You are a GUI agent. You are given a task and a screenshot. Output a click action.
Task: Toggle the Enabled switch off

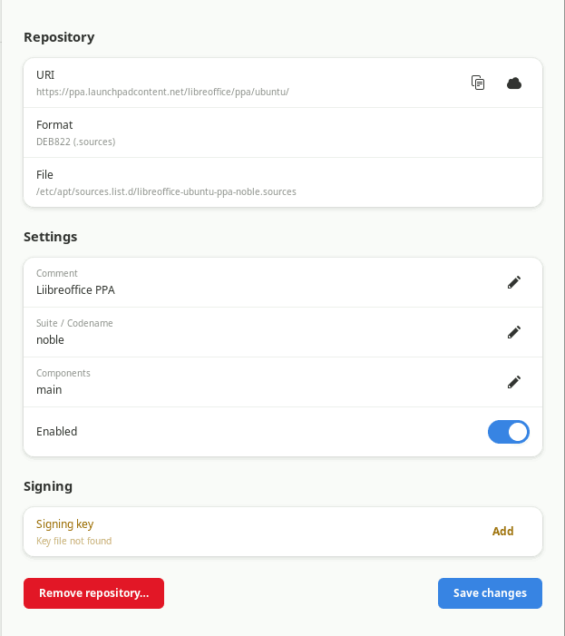click(x=508, y=432)
